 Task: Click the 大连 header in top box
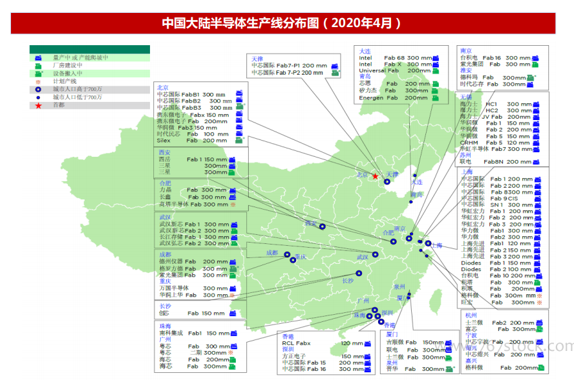[365, 51]
